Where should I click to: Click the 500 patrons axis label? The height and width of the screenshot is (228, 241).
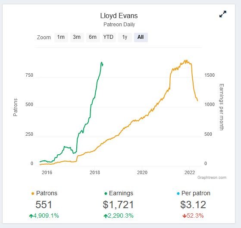29,104
